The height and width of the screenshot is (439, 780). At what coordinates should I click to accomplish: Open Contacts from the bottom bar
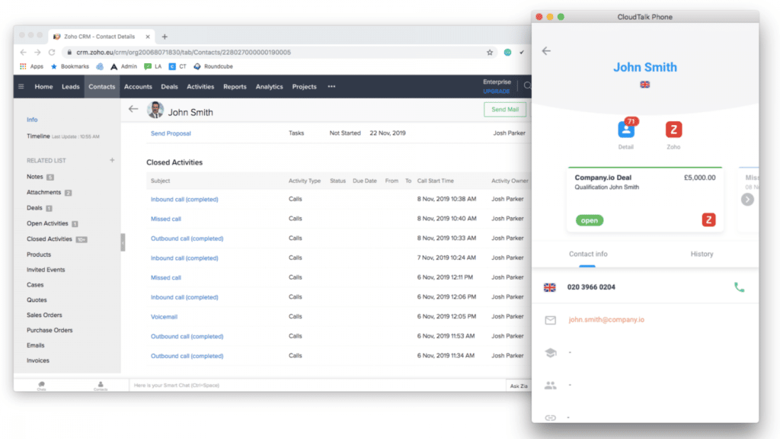tap(101, 385)
